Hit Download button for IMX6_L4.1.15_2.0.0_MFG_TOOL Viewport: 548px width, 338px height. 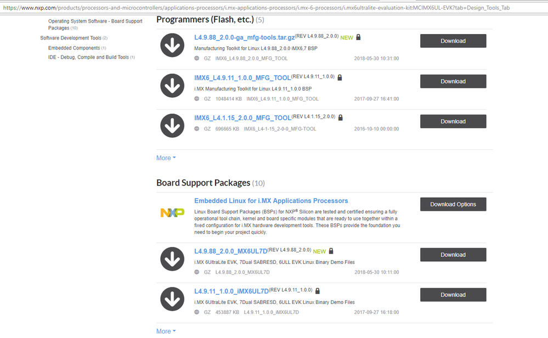(x=453, y=121)
